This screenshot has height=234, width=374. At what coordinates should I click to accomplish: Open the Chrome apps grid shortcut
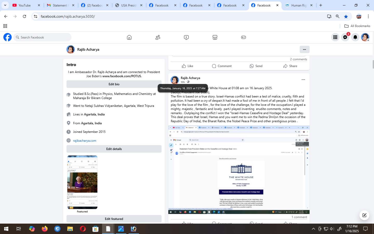pyautogui.click(x=5, y=26)
